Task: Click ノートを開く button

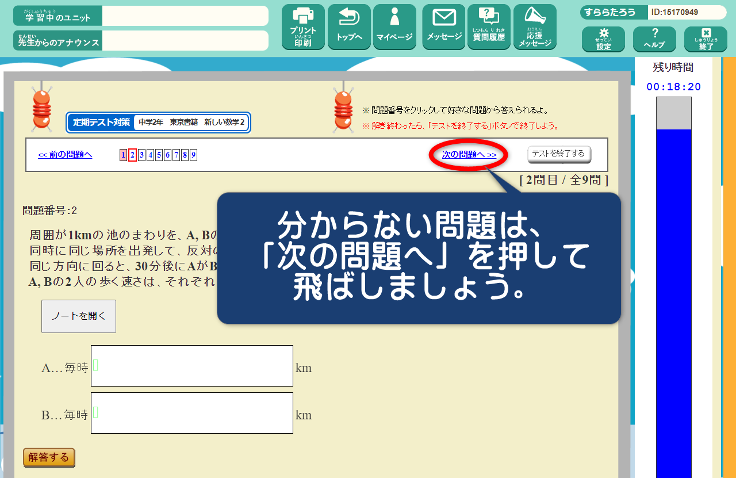Action: [79, 316]
